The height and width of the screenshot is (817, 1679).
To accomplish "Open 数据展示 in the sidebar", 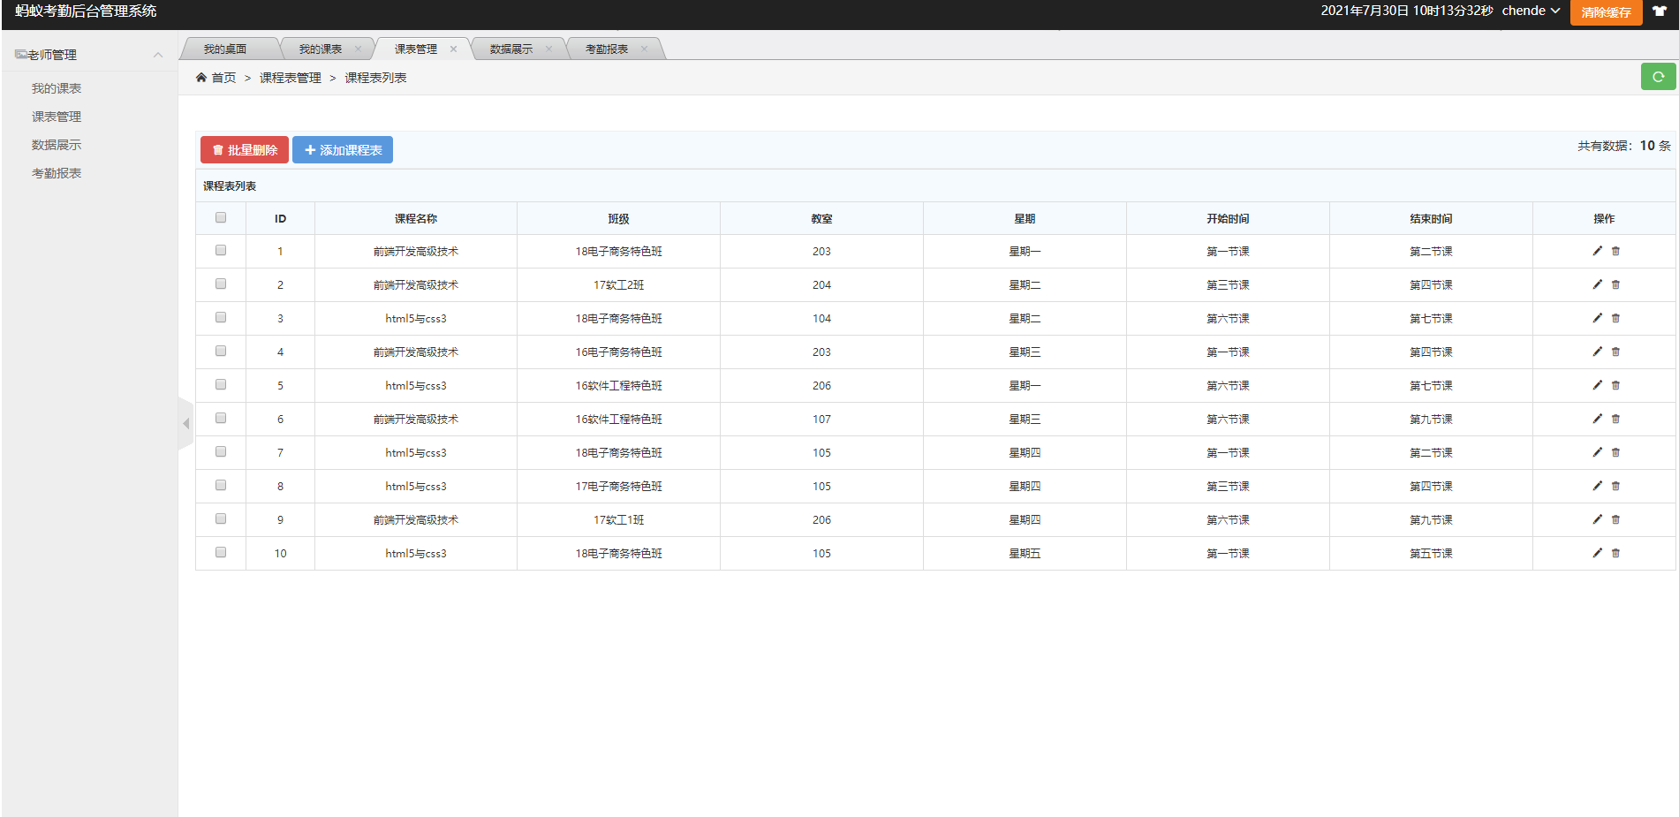I will coord(57,145).
